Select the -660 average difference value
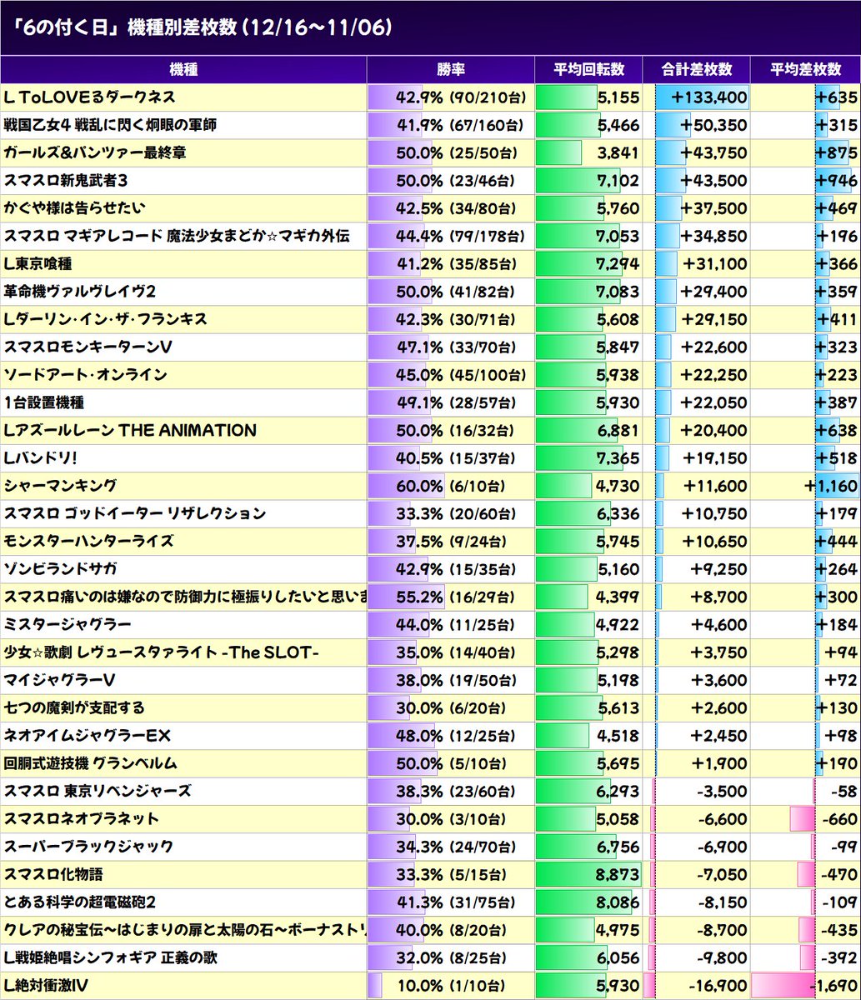Viewport: 861px width, 1000px height. point(840,819)
